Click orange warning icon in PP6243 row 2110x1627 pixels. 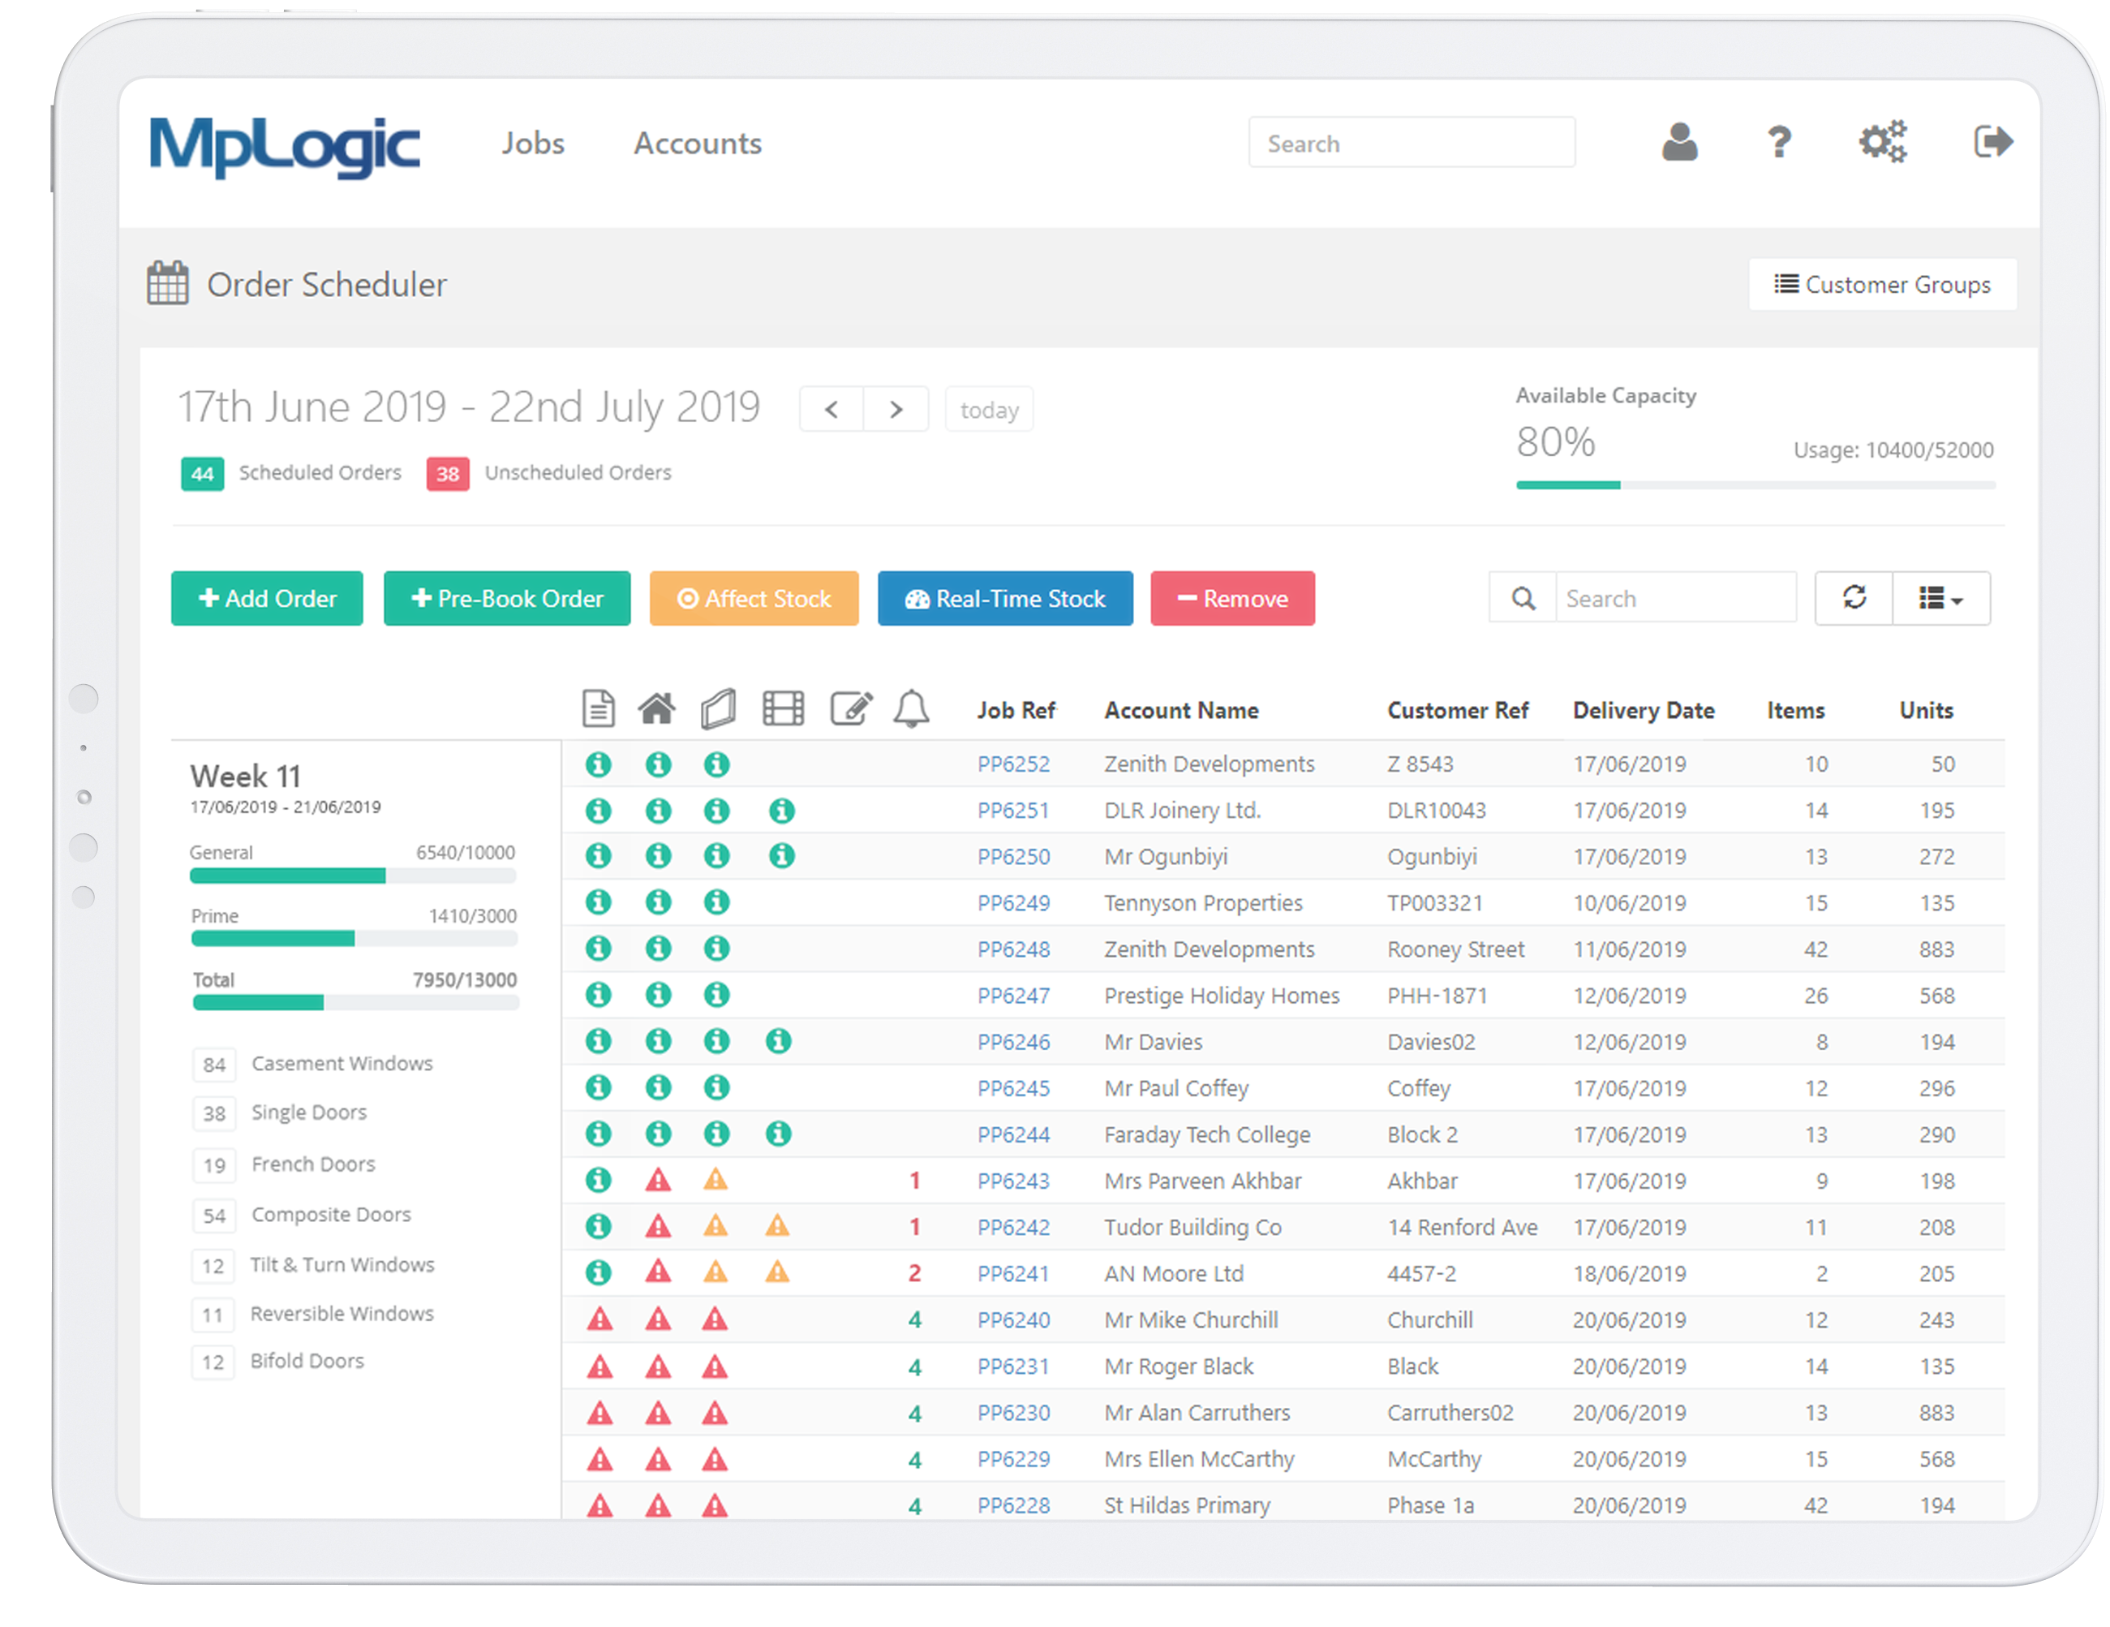coord(715,1180)
